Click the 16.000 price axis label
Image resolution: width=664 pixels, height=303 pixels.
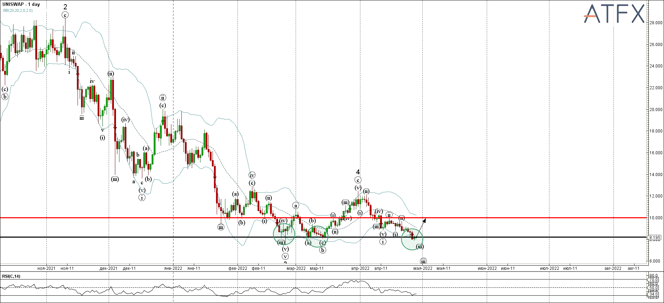[x=656, y=153]
